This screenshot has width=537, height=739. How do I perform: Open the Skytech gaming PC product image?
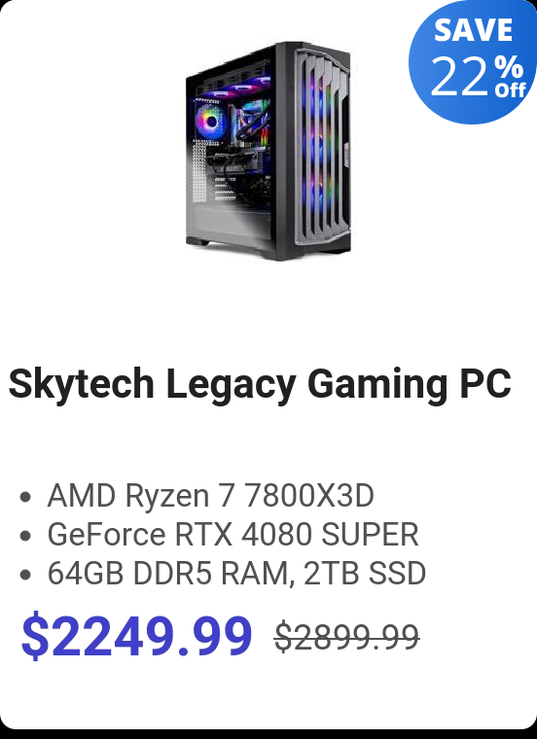coord(268,151)
